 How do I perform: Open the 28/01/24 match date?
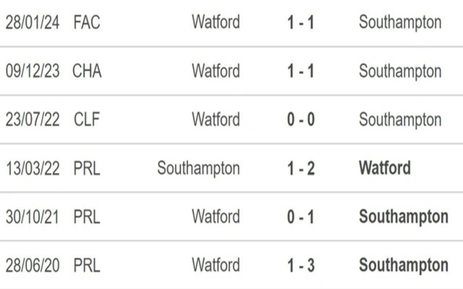pos(32,23)
